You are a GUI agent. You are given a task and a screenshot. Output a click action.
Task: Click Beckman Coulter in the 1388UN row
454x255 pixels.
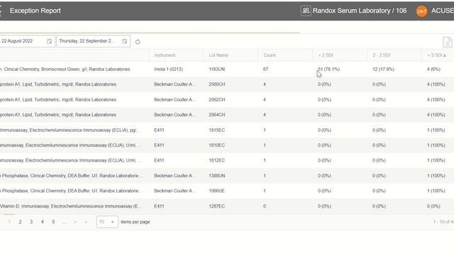(175, 176)
